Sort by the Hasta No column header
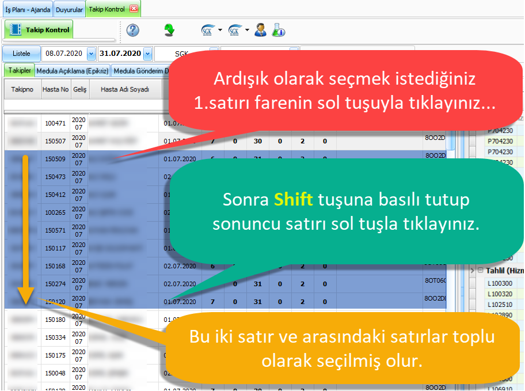This screenshot has width=525, height=391. [56, 89]
